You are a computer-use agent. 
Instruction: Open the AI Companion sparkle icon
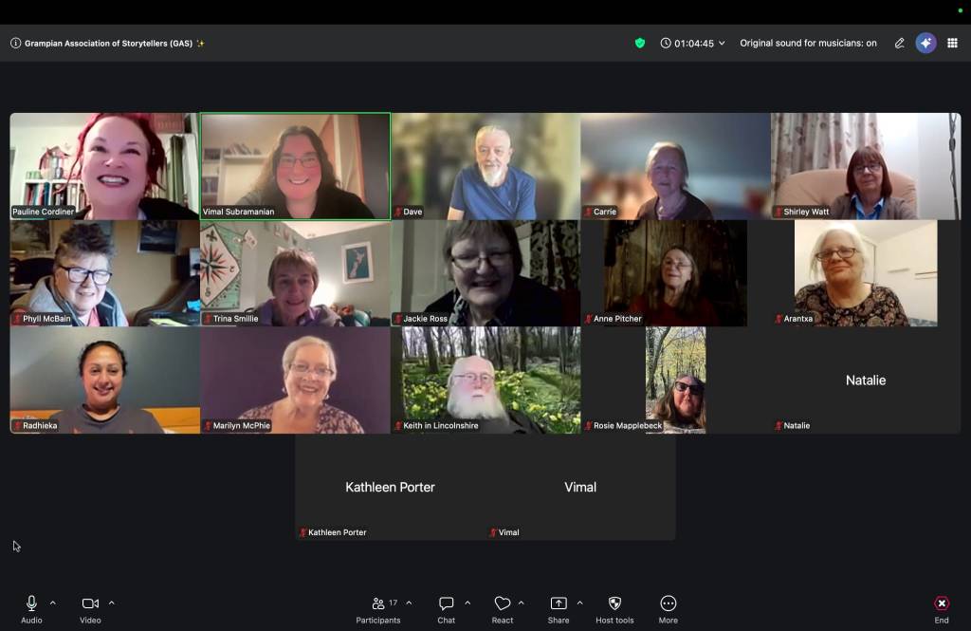(x=925, y=43)
